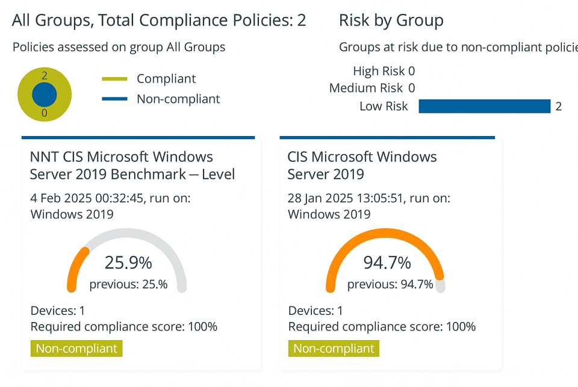Click the Non-compliant badge on NNT CIS card
Screen dimensions: 578x387
(x=76, y=348)
